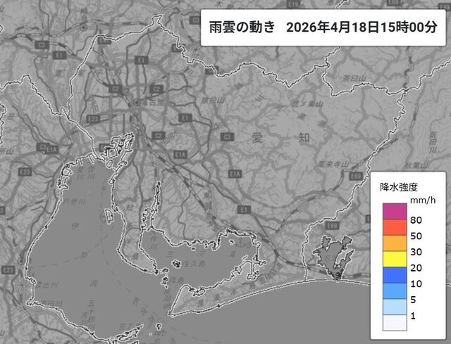Image resolution: width=451 pixels, height=344 pixels.
Task: Click the yellow 20–30 mm/h legend swatch
Action: click(x=395, y=259)
